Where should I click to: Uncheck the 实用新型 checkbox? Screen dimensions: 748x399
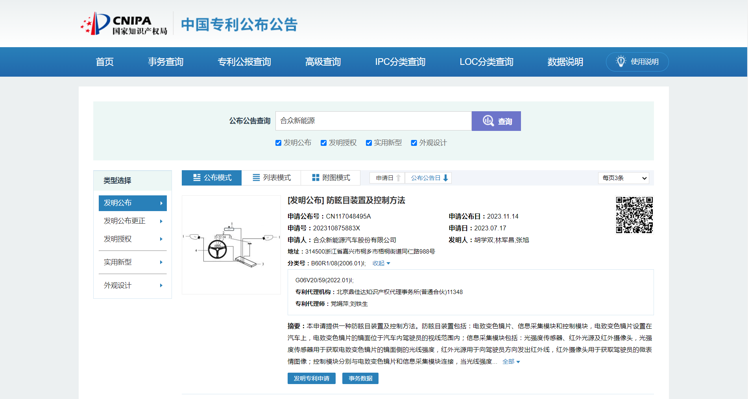(369, 143)
